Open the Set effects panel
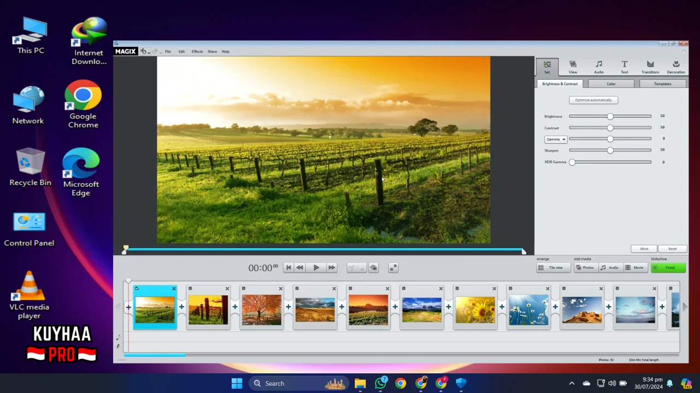The height and width of the screenshot is (393, 700). point(547,67)
